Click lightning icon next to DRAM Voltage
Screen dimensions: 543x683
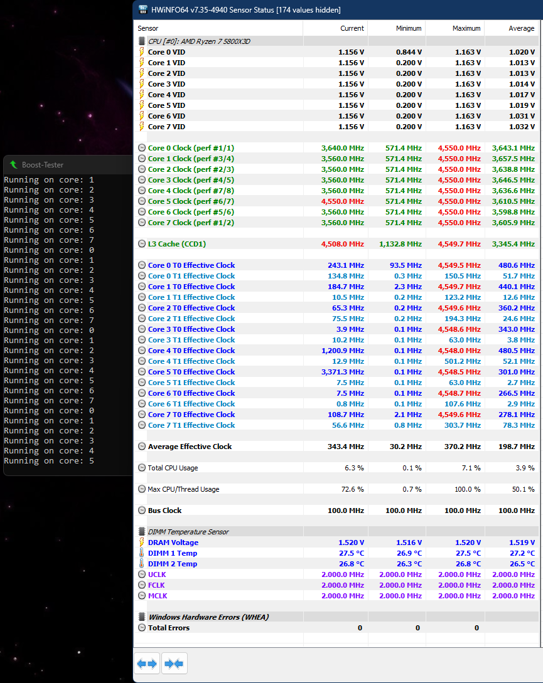click(142, 543)
